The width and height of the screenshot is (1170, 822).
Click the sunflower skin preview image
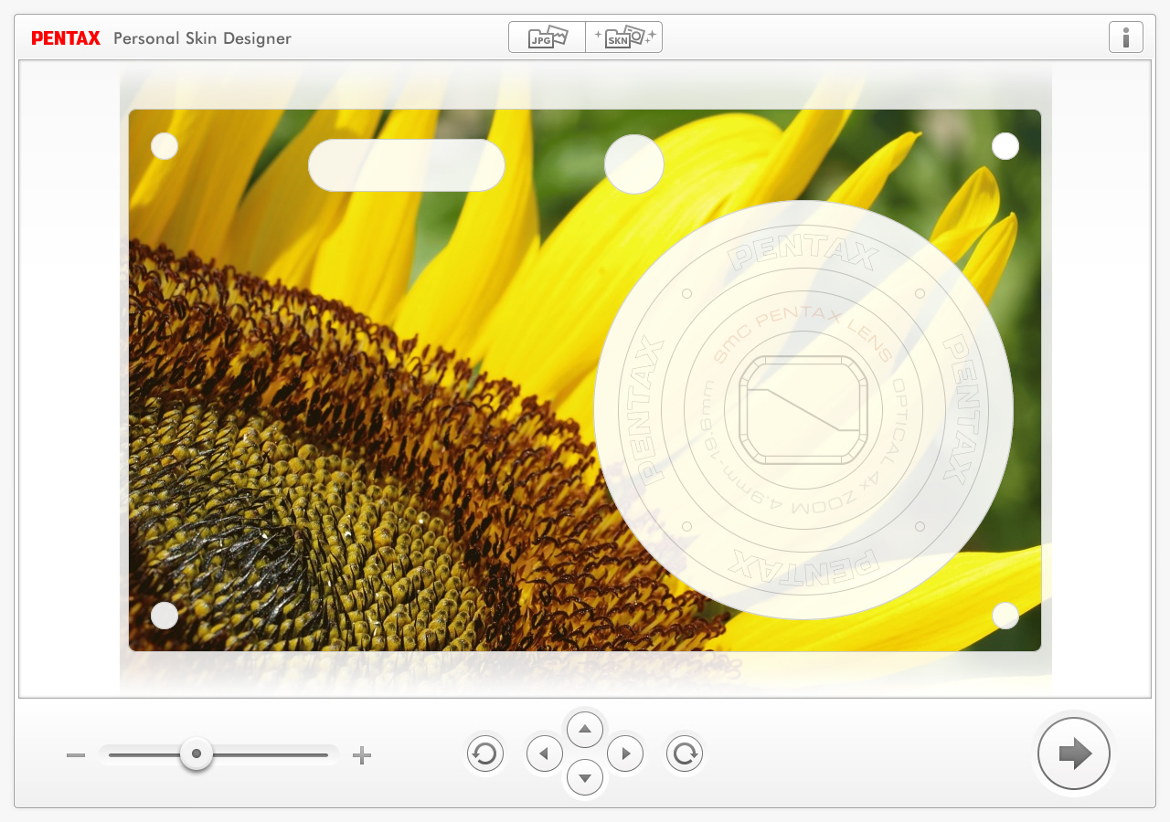(585, 380)
